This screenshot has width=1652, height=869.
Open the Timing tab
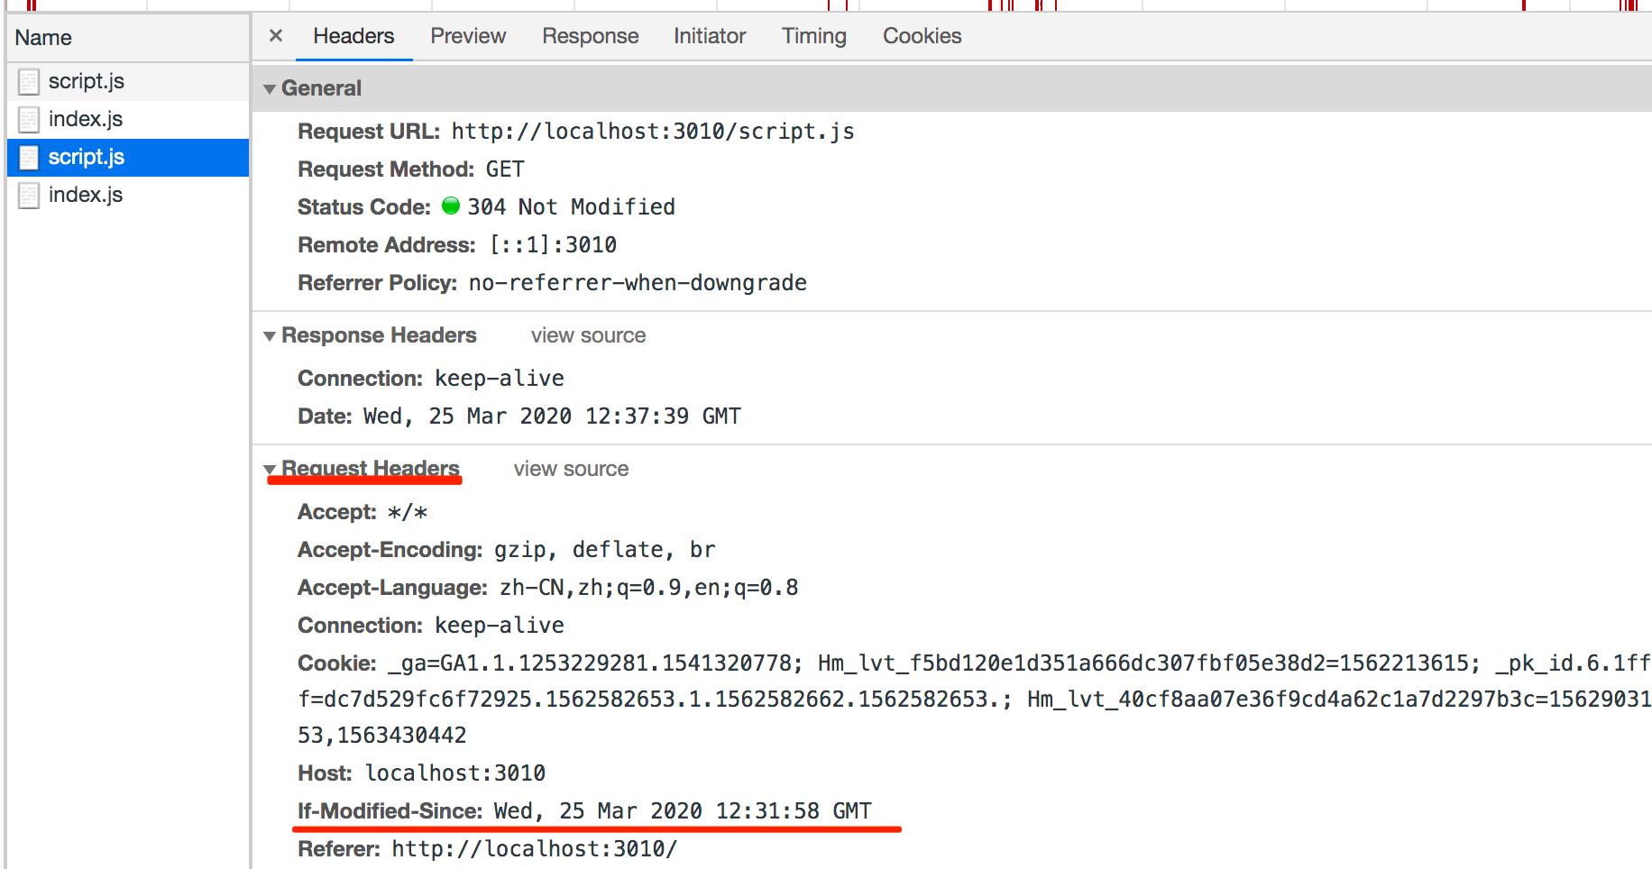coord(814,36)
